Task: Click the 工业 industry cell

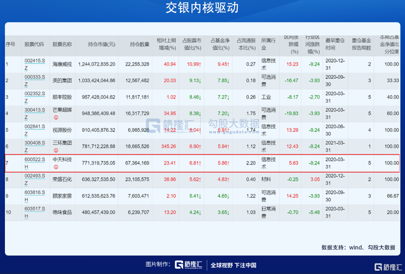Action: point(266,97)
